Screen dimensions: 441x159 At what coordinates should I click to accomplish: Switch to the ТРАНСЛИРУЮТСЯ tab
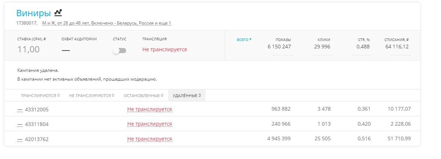click(40, 96)
